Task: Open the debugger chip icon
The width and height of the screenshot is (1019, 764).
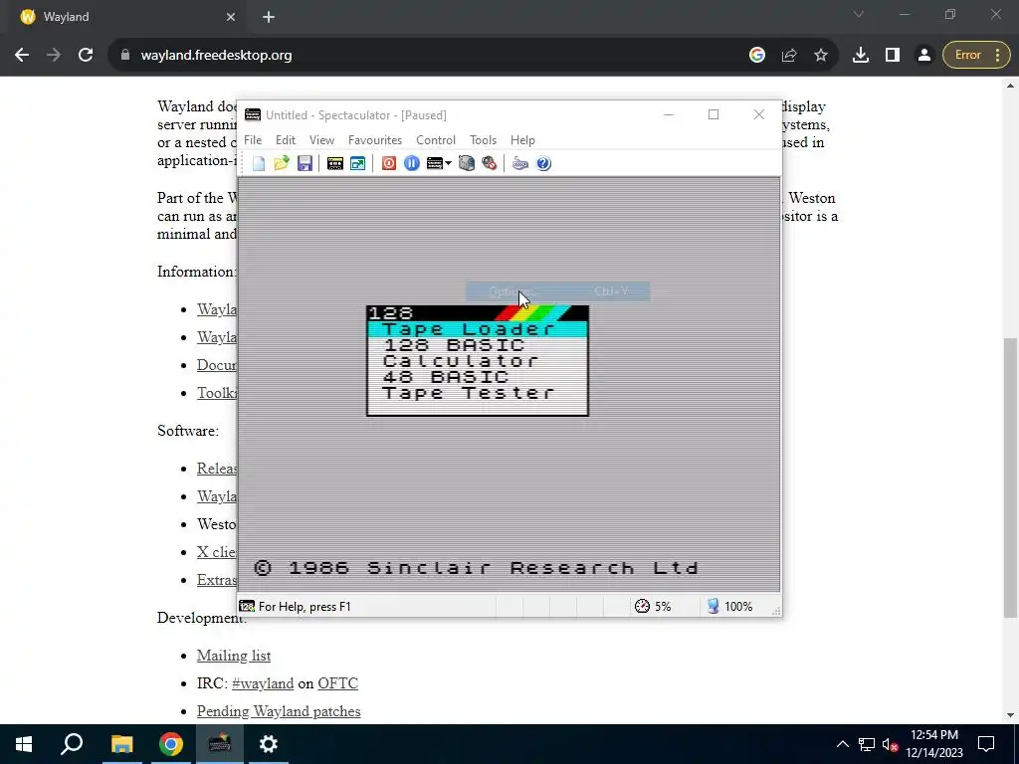Action: coord(467,164)
